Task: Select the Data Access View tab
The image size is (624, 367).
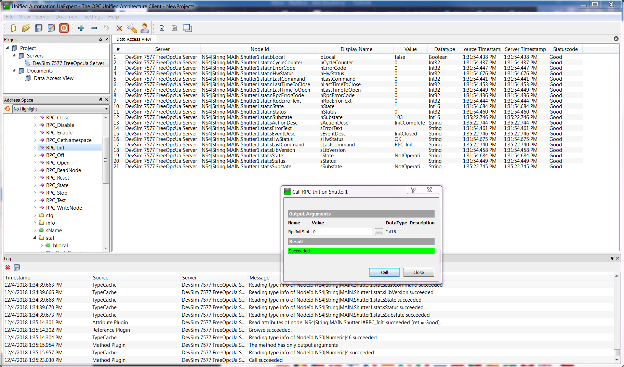Action: (134, 39)
